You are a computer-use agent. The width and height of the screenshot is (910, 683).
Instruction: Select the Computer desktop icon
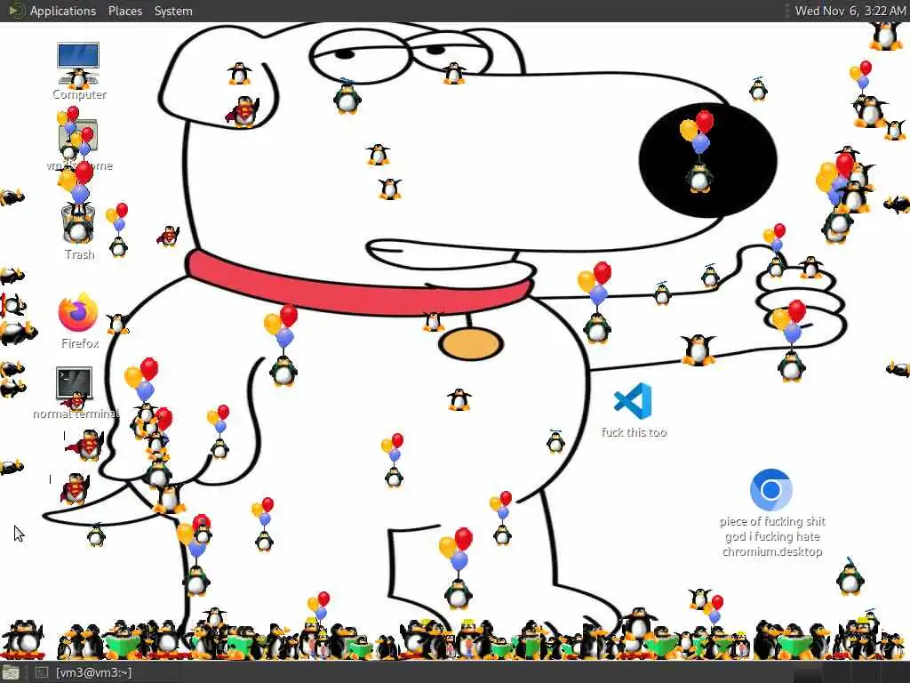78,63
